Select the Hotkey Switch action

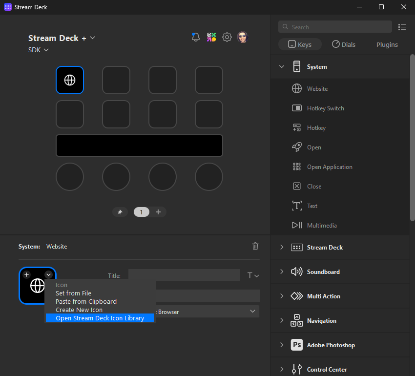pos(325,108)
